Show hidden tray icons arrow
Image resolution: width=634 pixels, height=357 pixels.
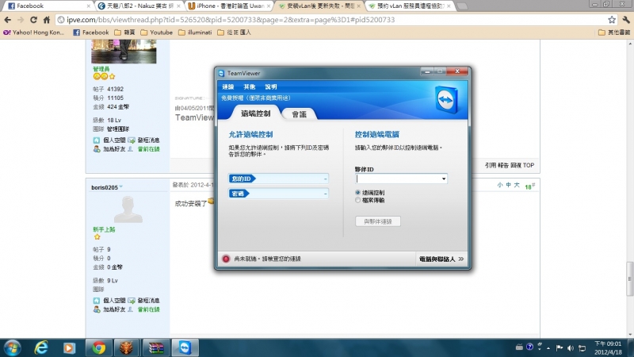coord(548,348)
